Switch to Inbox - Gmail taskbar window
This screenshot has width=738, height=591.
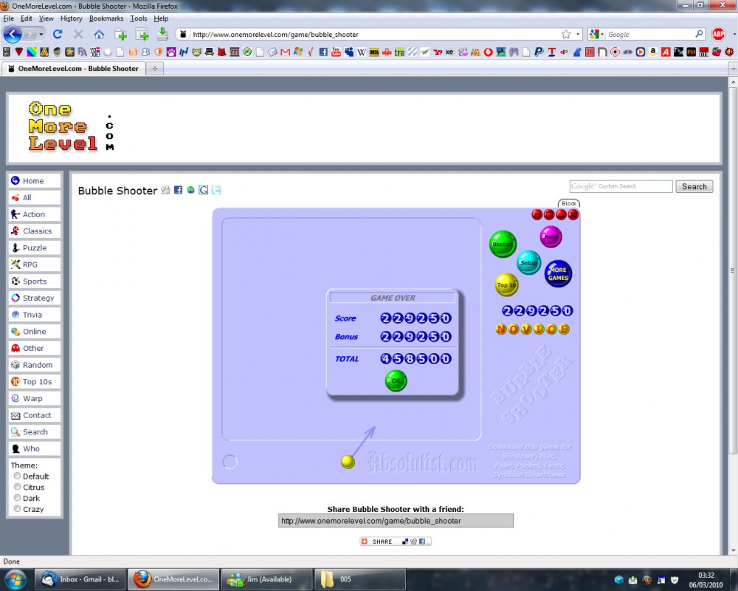tap(81, 579)
